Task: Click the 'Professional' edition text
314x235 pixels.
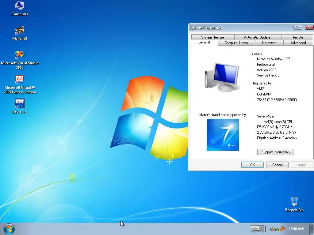Action: [266, 65]
